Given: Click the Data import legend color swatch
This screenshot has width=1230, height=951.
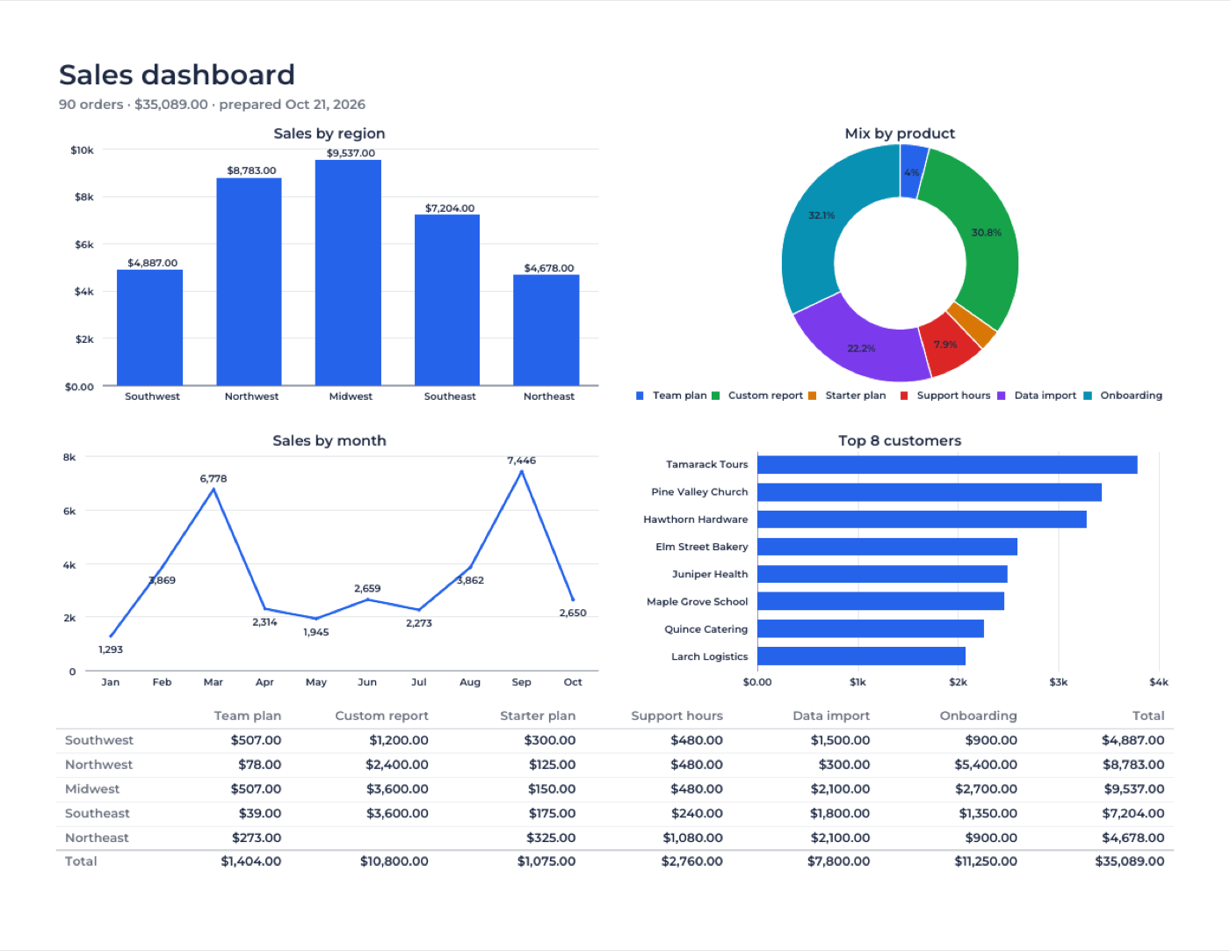Looking at the screenshot, I should pyautogui.click(x=1002, y=396).
